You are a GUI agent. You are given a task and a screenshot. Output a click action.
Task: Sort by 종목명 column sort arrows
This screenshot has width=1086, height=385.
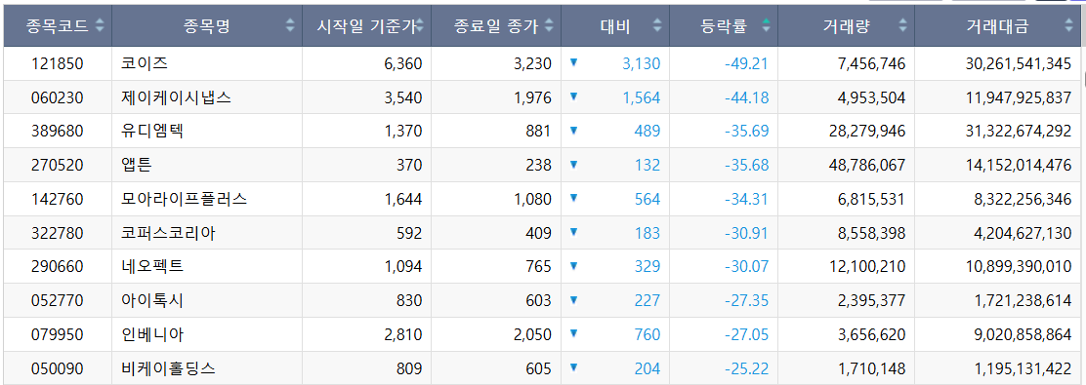tap(290, 26)
